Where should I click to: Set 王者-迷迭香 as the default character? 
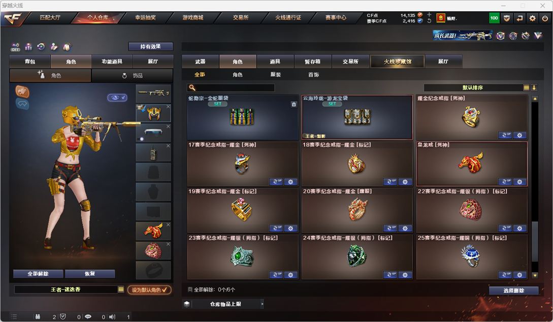(x=149, y=290)
